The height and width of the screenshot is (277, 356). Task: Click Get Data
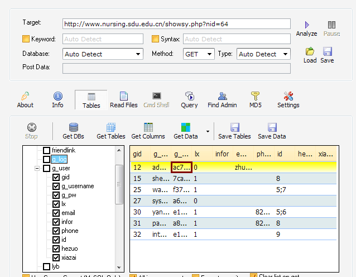pyautogui.click(x=185, y=131)
